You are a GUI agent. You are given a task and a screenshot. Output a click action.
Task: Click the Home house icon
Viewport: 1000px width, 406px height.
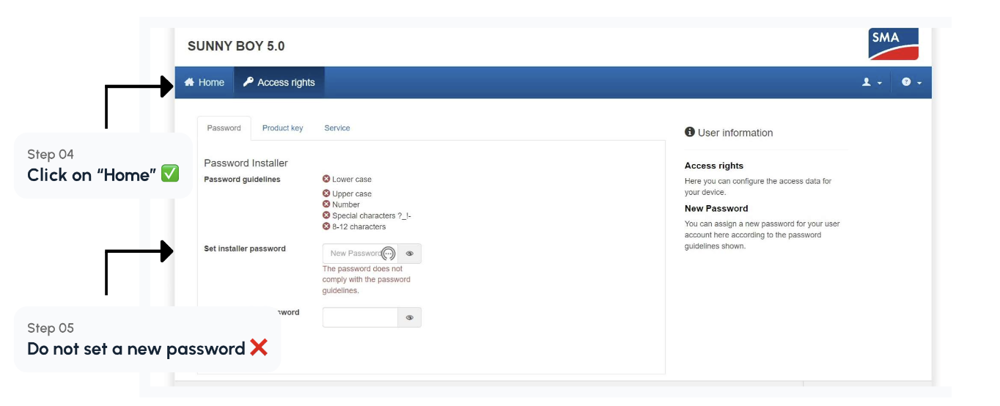[x=189, y=82]
